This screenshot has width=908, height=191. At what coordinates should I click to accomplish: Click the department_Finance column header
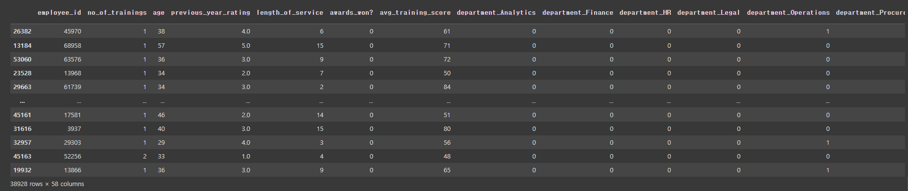(578, 12)
